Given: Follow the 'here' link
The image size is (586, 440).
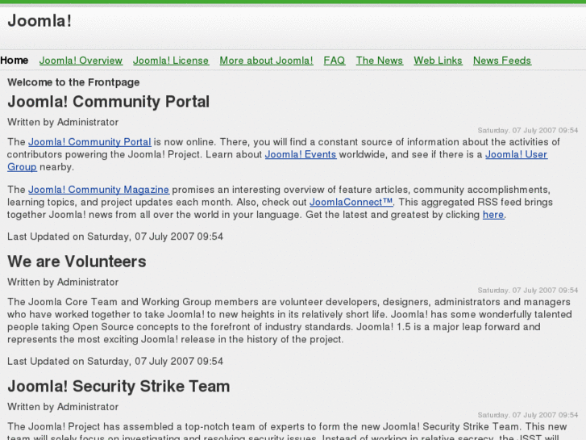Looking at the screenshot, I should pyautogui.click(x=493, y=215).
